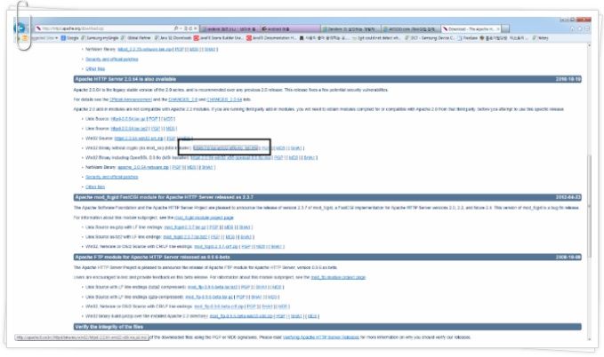
Task: Open SHA1 link for Win32 Binary including OpenSSL
Action: tap(310, 157)
